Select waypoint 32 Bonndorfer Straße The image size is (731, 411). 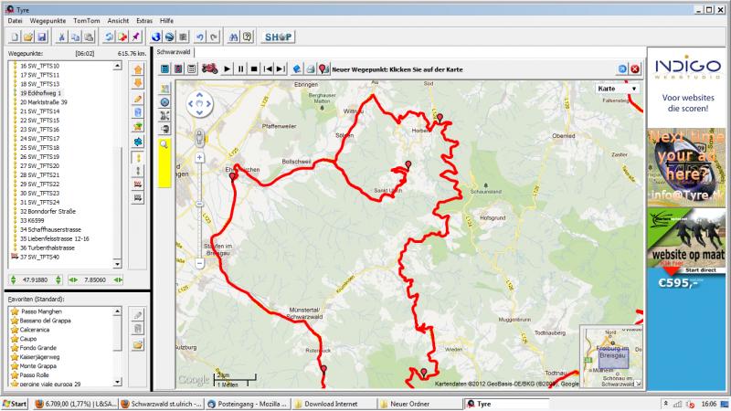[x=48, y=211]
